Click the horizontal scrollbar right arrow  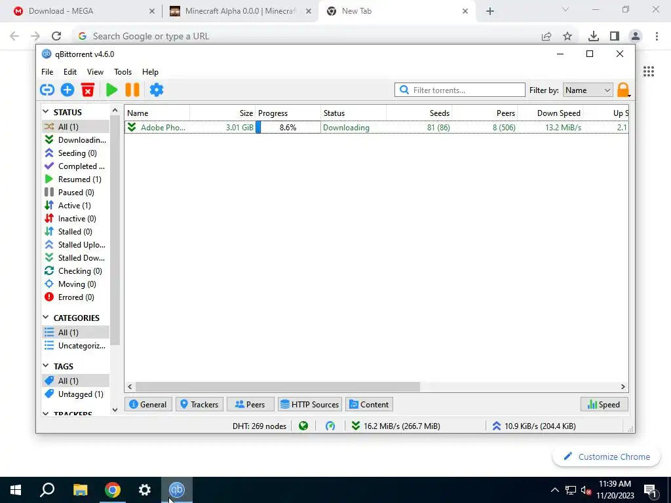623,386
